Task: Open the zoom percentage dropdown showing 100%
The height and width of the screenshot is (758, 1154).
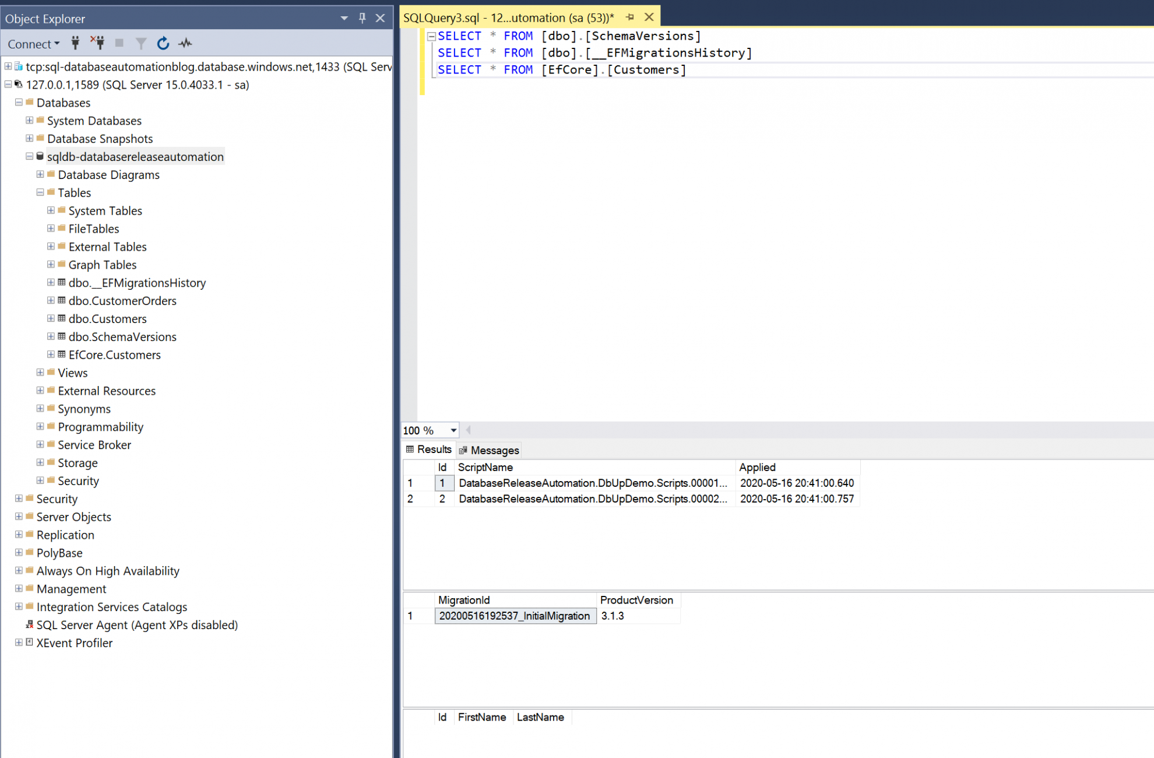Action: (451, 430)
